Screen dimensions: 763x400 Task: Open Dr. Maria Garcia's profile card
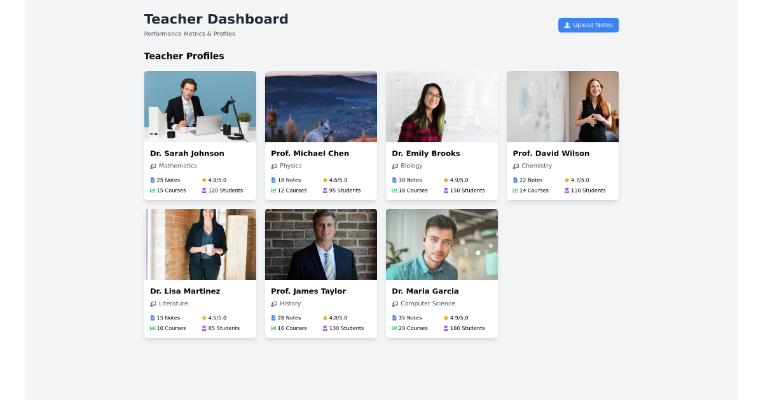coord(441,273)
